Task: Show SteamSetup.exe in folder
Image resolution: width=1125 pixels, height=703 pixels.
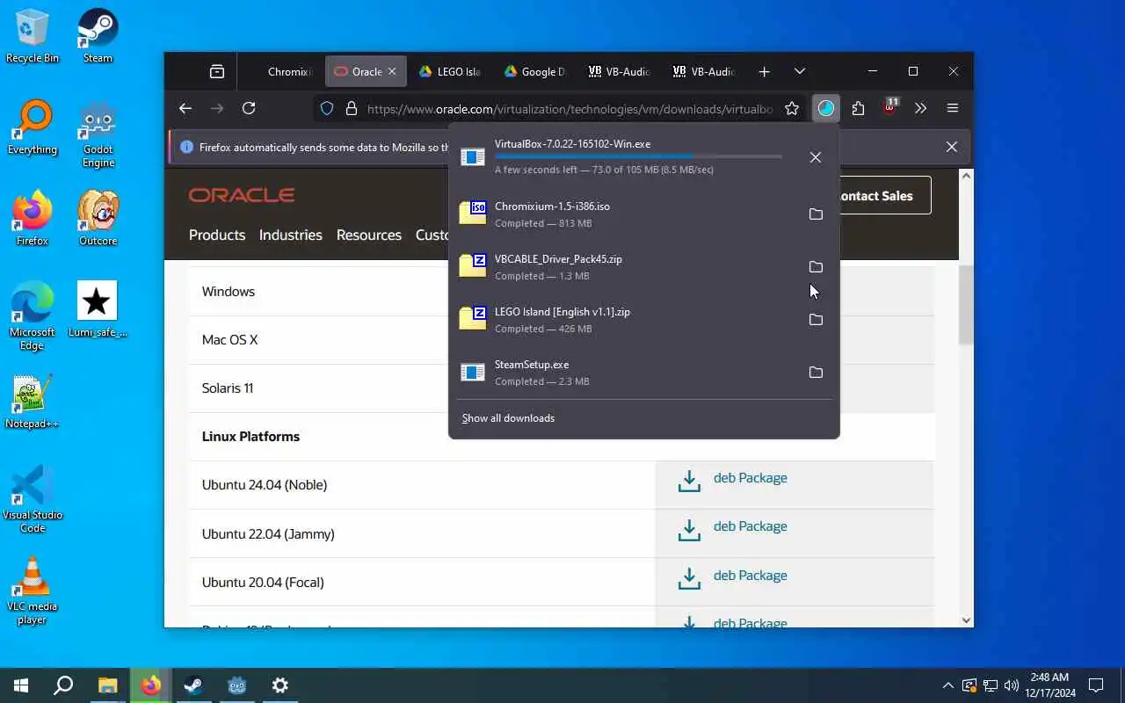Action: tap(816, 373)
